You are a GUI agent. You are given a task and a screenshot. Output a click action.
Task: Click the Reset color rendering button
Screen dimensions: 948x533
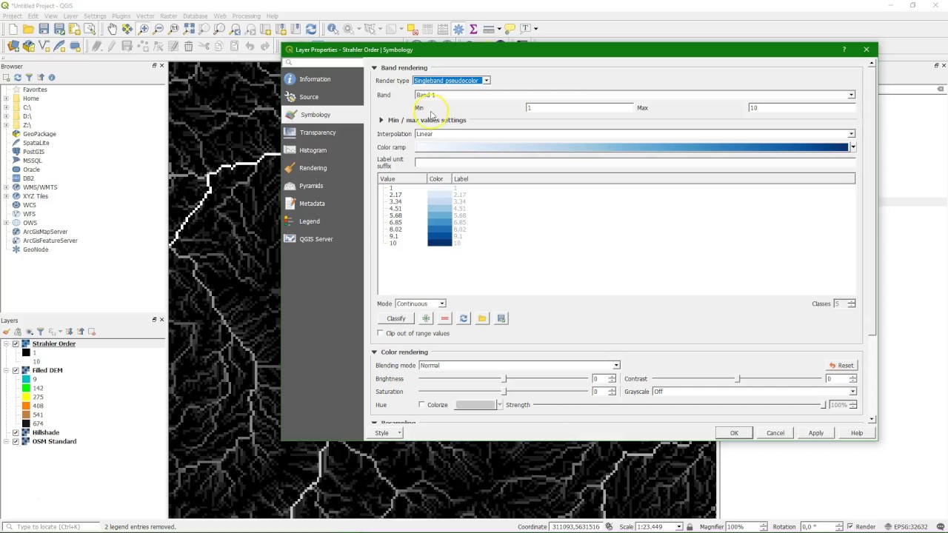click(x=841, y=366)
